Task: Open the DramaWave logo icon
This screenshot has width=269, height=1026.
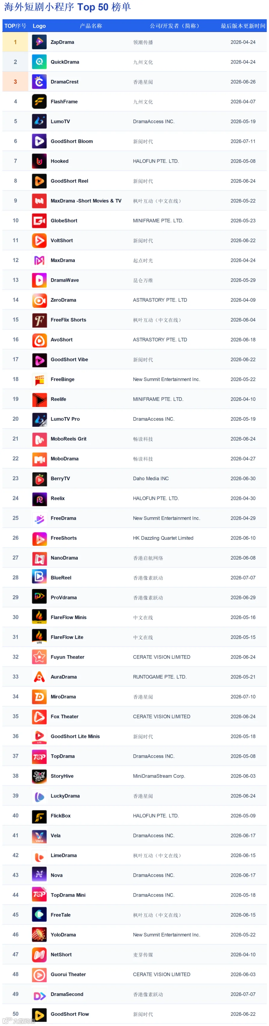Action: [39, 280]
